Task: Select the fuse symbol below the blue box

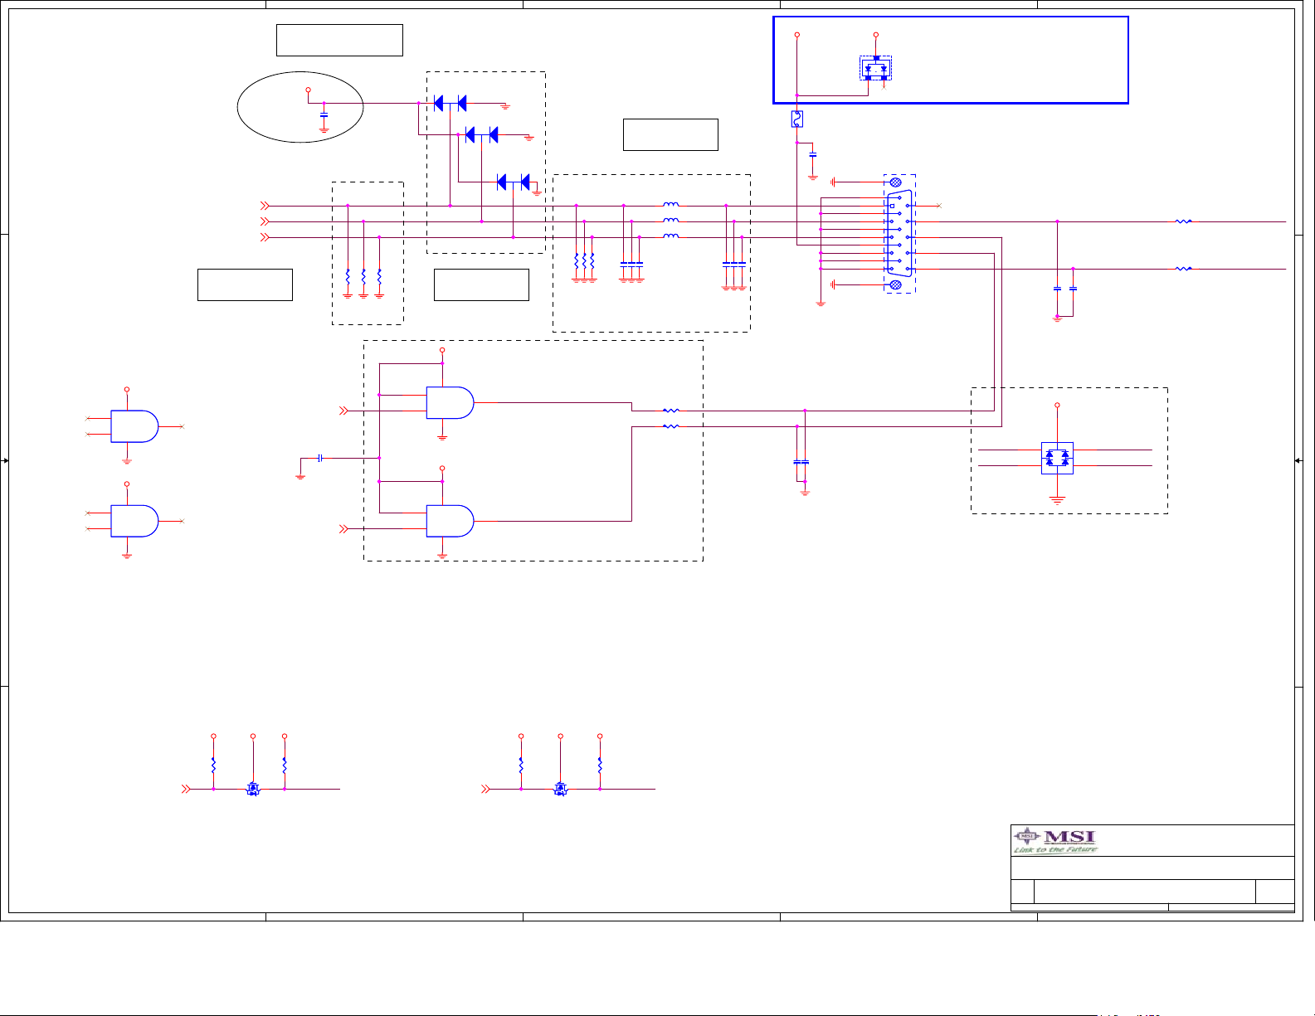Action: [797, 119]
